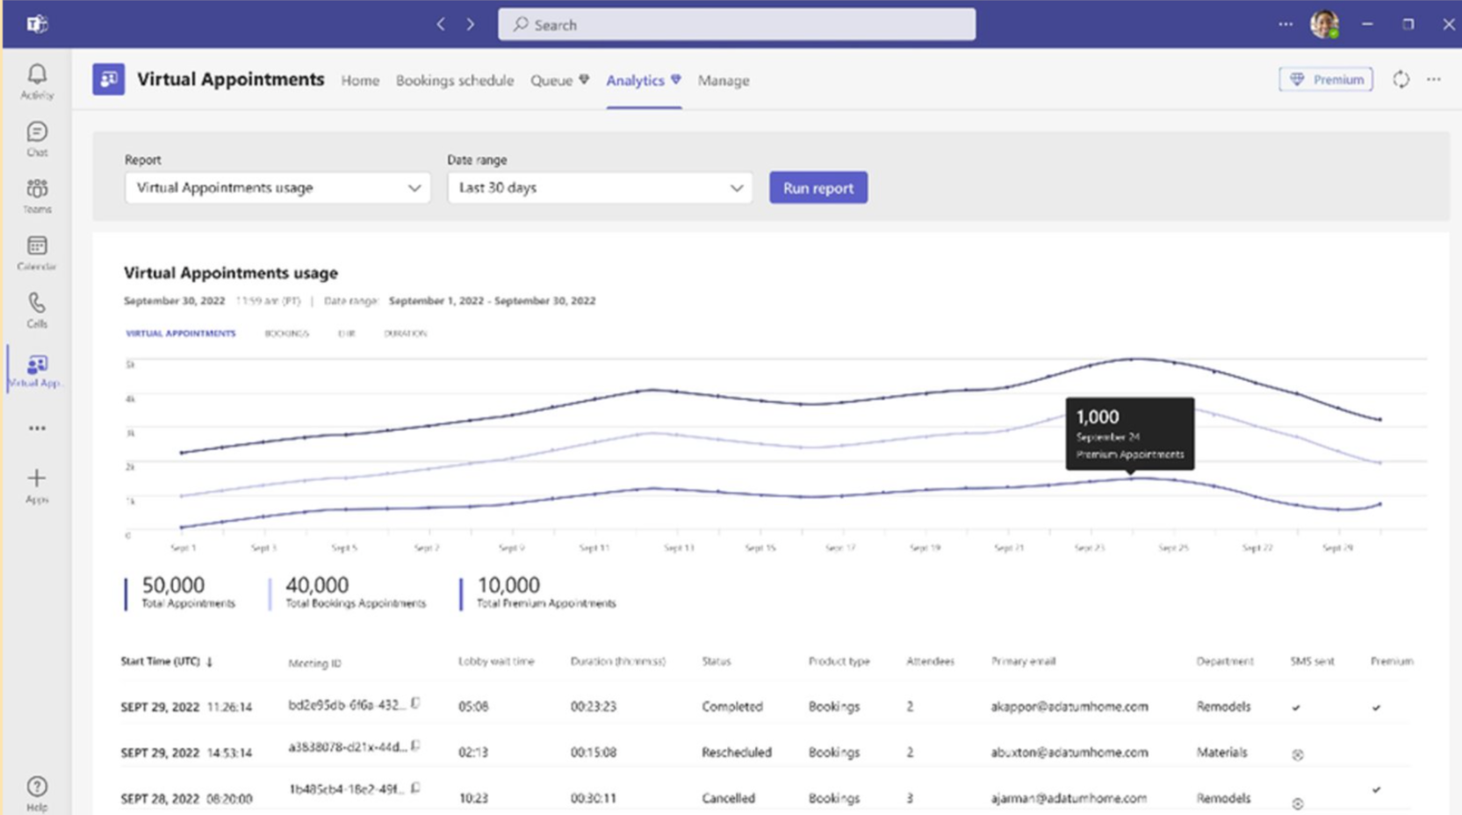Open Teams in the sidebar

[x=37, y=196]
